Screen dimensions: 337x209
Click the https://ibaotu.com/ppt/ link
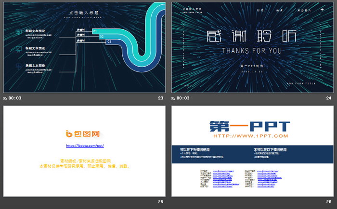[x=85, y=146]
